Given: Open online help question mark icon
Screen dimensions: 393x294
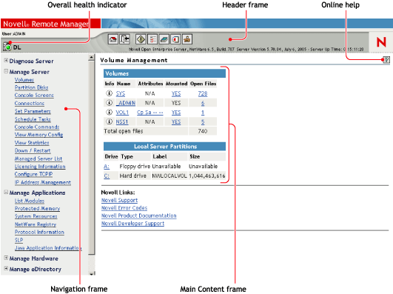Looking at the screenshot, I should pos(387,60).
